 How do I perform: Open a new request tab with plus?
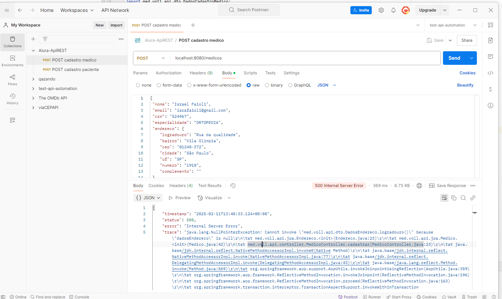coord(193,25)
